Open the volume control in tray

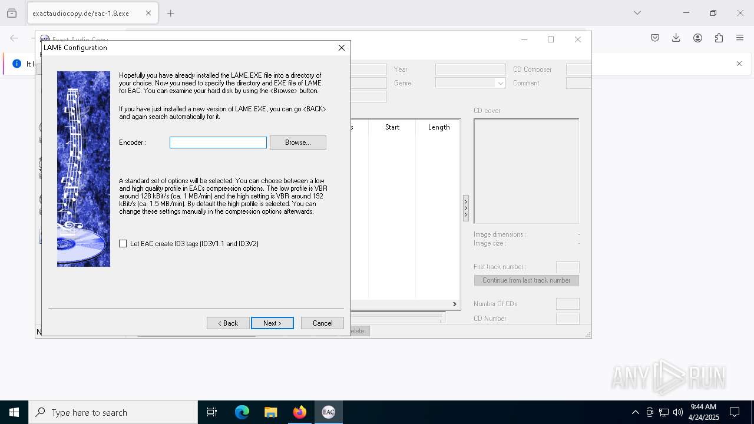(678, 412)
